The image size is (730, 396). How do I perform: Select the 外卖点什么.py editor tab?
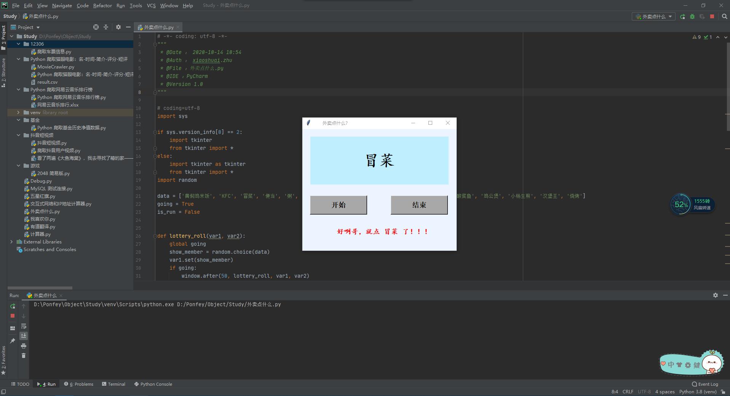click(x=158, y=27)
